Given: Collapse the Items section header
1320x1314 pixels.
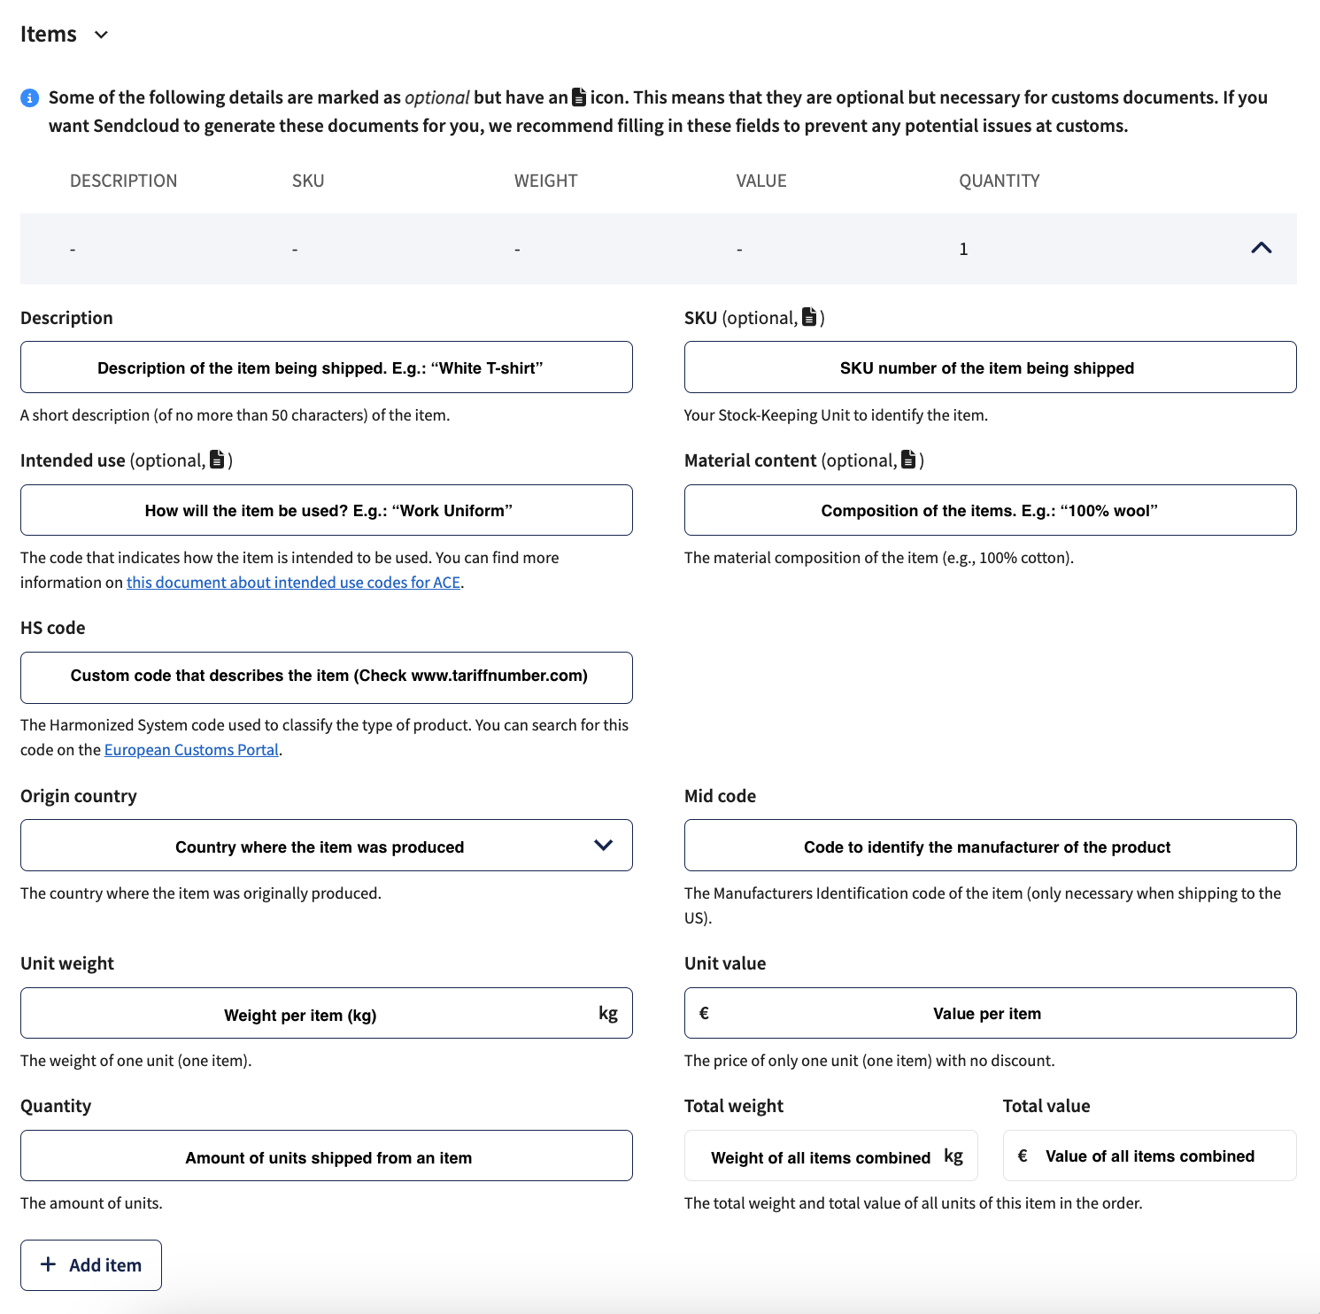Looking at the screenshot, I should tap(100, 35).
